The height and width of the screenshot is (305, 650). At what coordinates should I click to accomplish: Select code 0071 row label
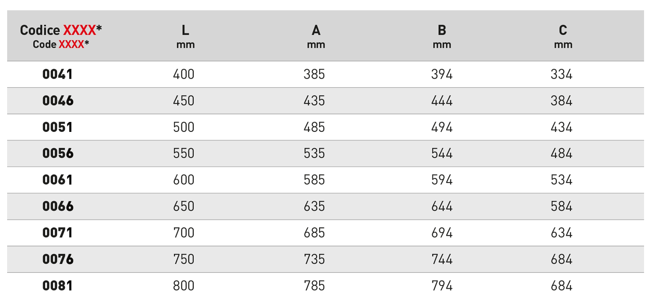point(57,233)
